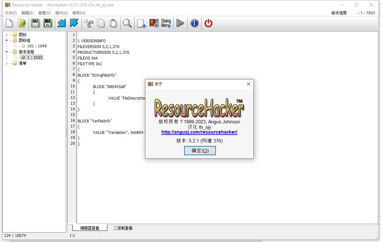Minimize the Resource Hacker window
Image resolution: width=381 pixels, height=242 pixels.
[x=342, y=5]
